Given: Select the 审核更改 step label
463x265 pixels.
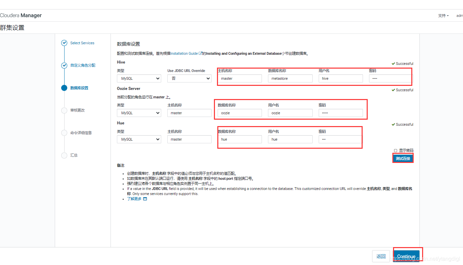Looking at the screenshot, I should [77, 110].
